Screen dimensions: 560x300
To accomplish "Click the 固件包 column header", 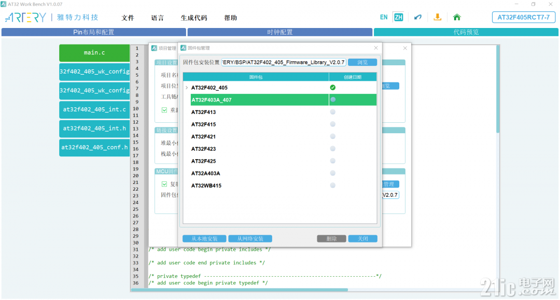I will 256,77.
